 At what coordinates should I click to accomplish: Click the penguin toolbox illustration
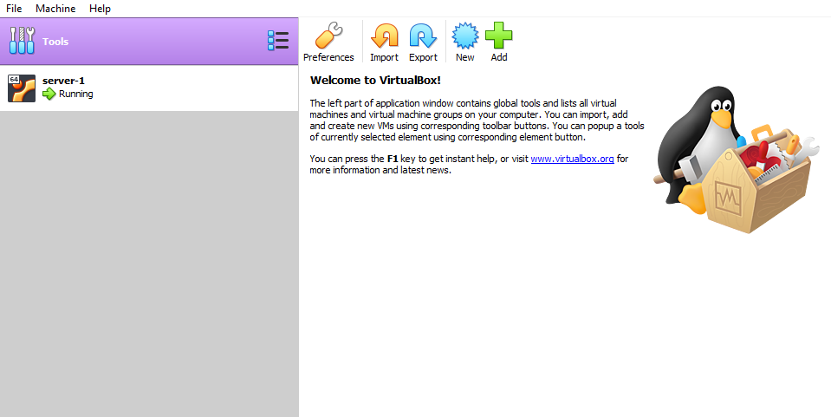coord(737,160)
